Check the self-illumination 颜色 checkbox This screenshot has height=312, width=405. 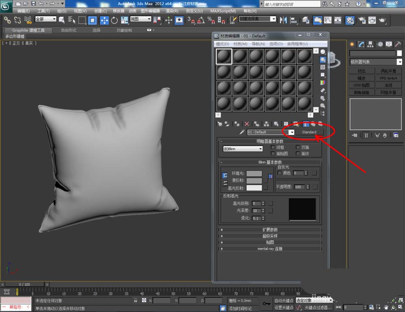[x=279, y=173]
